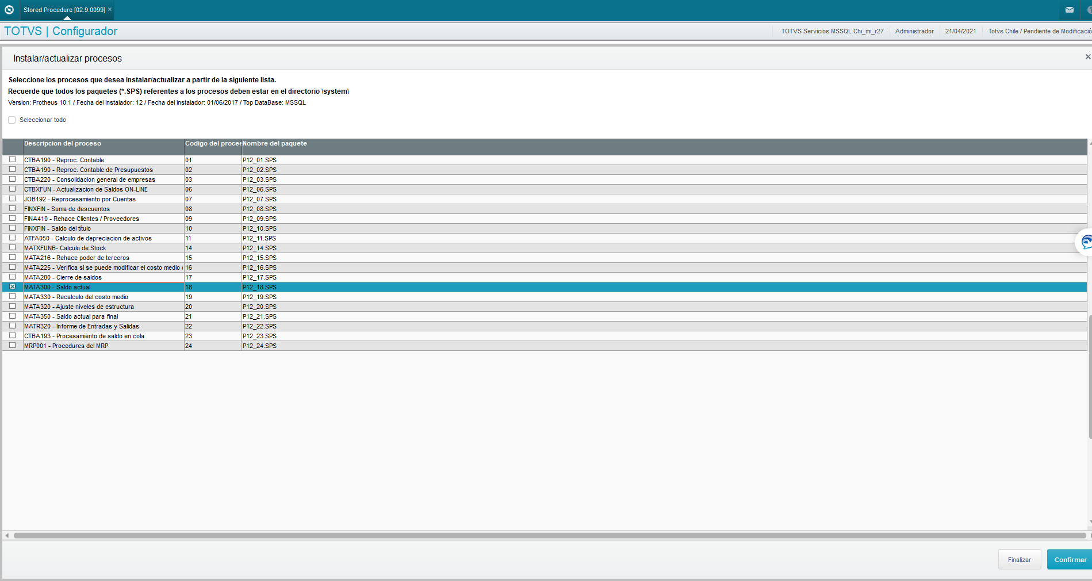The image size is (1092, 581).
Task: Select the MATA225 Verifica costo medio row
Action: (x=545, y=267)
